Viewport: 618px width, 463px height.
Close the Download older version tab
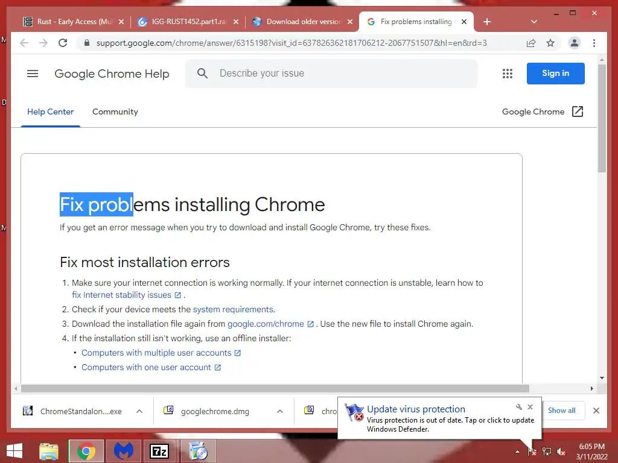[x=350, y=22]
